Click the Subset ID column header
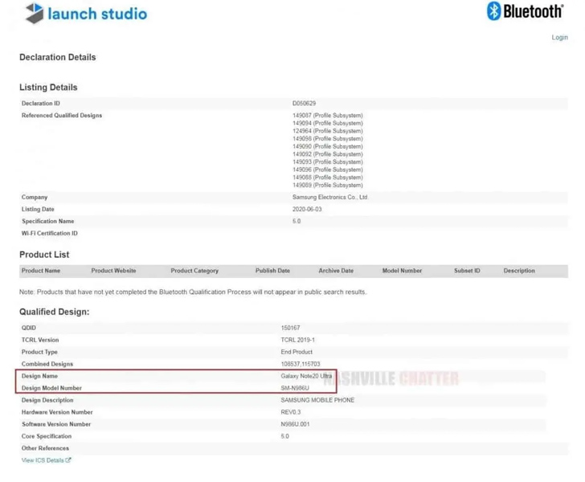 pos(467,271)
